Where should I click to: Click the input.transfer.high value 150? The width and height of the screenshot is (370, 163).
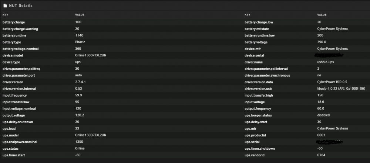(320, 95)
